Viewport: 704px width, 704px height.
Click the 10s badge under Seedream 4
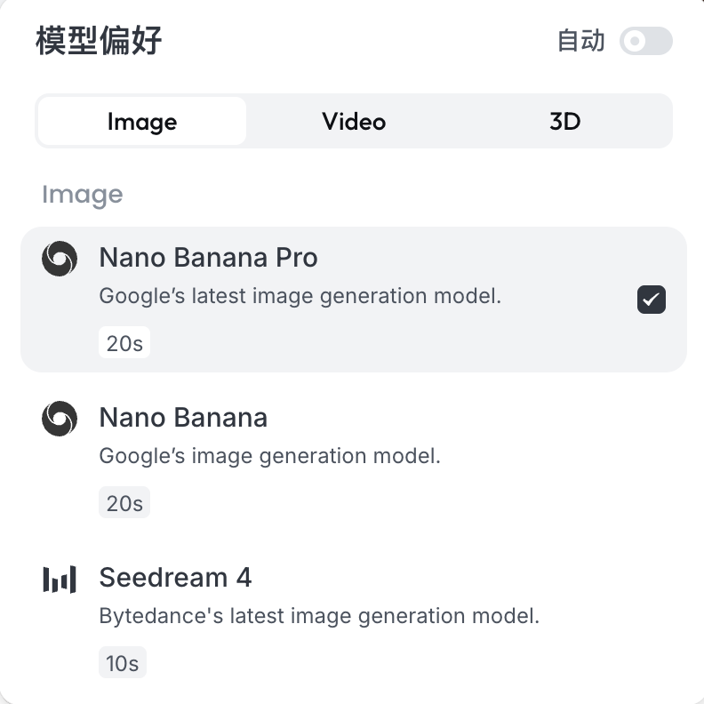point(123,663)
